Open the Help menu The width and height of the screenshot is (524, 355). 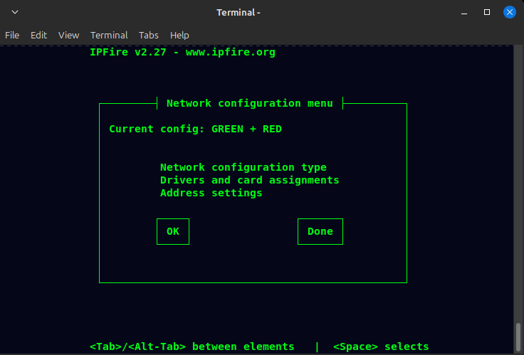179,35
